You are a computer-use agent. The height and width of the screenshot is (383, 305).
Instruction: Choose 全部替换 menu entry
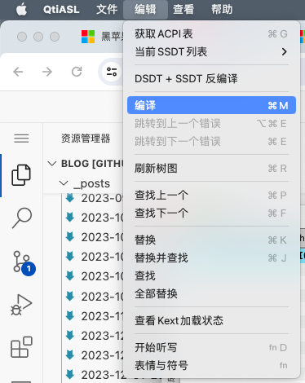[x=211, y=293]
